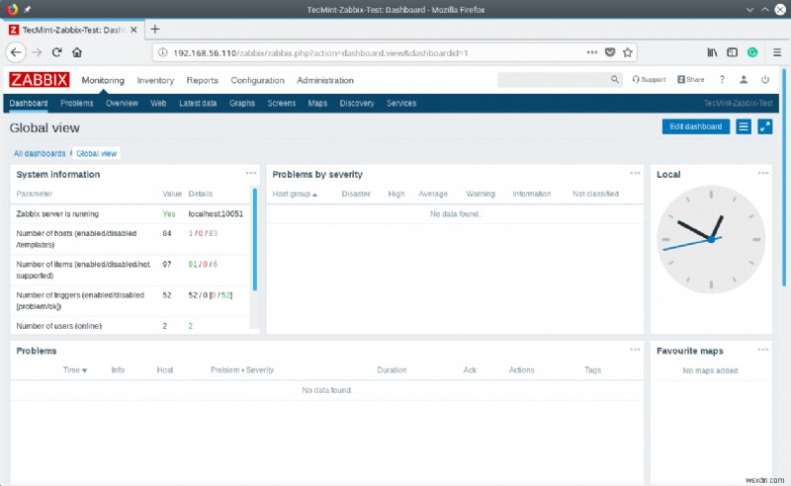Go back with the browser back arrow

16,52
